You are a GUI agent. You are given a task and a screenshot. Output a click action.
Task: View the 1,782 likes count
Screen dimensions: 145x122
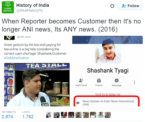point(28,117)
